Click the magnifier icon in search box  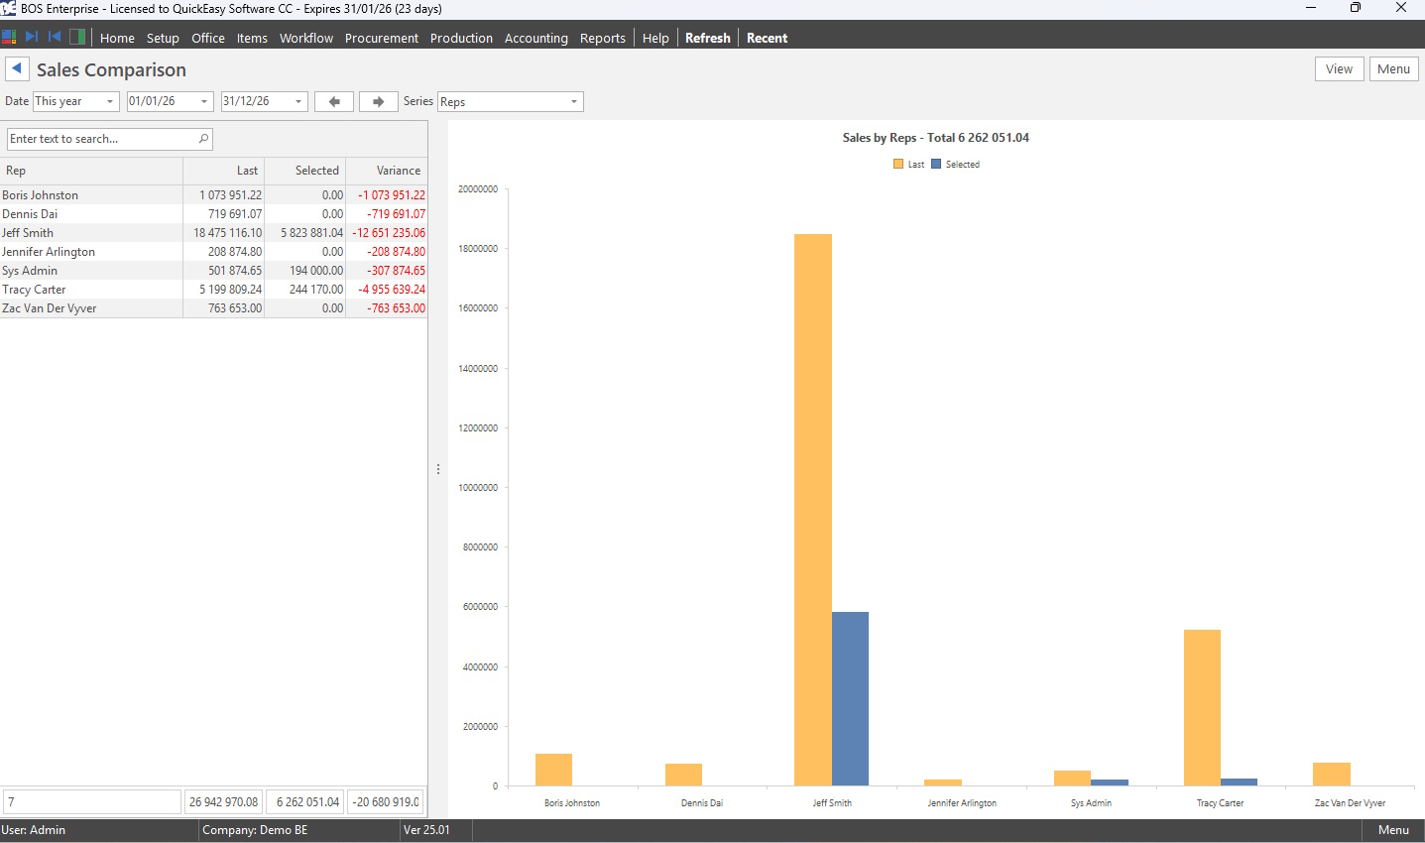click(x=203, y=139)
